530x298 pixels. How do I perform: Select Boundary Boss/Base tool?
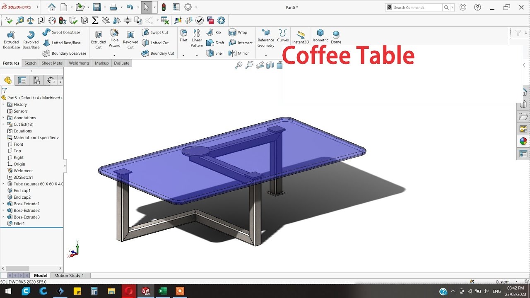pos(64,53)
